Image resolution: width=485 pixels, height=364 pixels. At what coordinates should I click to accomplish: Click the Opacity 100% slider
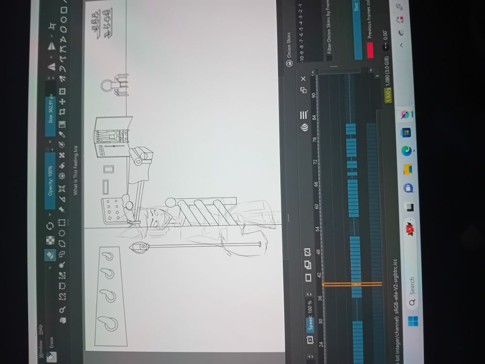[x=50, y=181]
